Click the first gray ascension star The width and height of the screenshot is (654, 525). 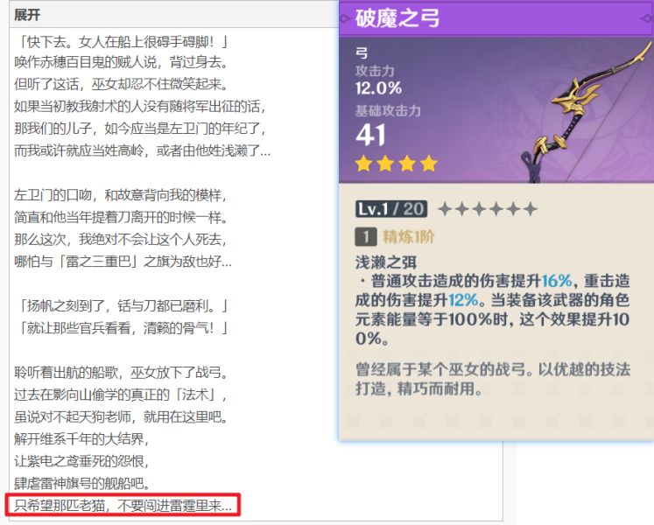click(444, 209)
